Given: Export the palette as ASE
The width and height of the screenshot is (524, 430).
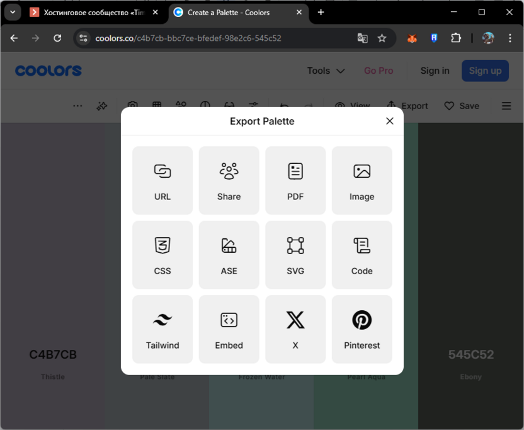Looking at the screenshot, I should (x=229, y=255).
